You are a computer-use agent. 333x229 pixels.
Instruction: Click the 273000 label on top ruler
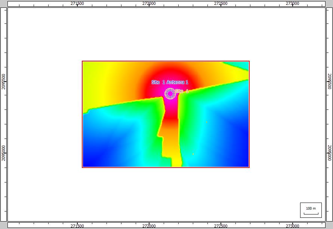coord(293,3)
